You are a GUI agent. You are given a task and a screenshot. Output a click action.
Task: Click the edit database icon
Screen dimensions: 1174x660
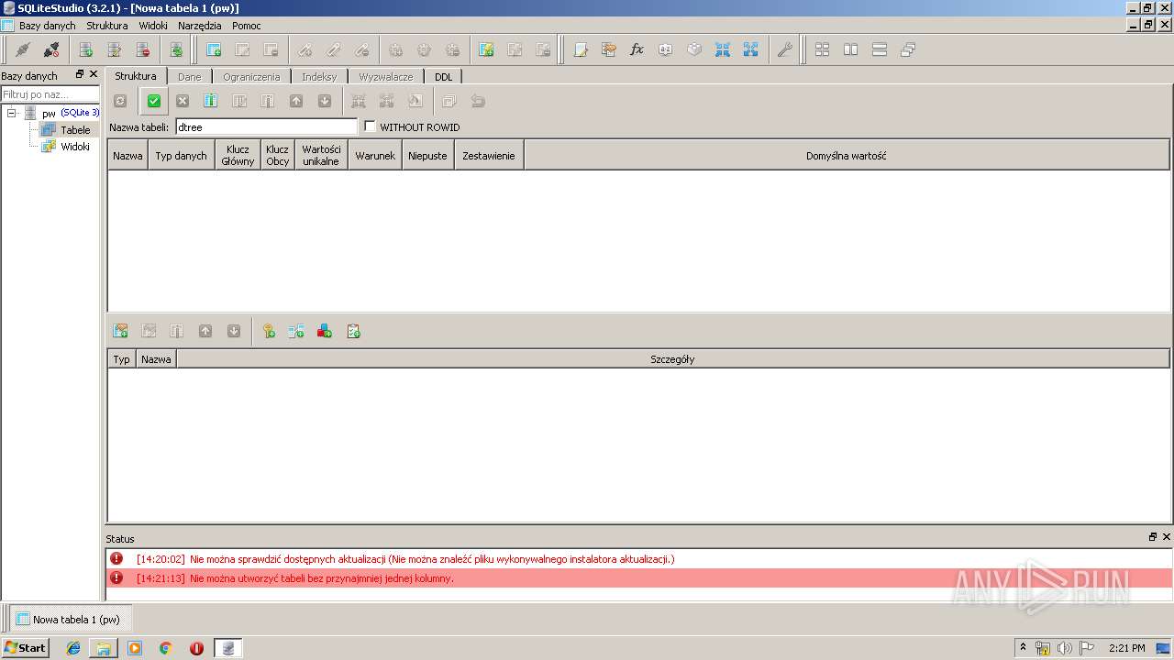(115, 49)
